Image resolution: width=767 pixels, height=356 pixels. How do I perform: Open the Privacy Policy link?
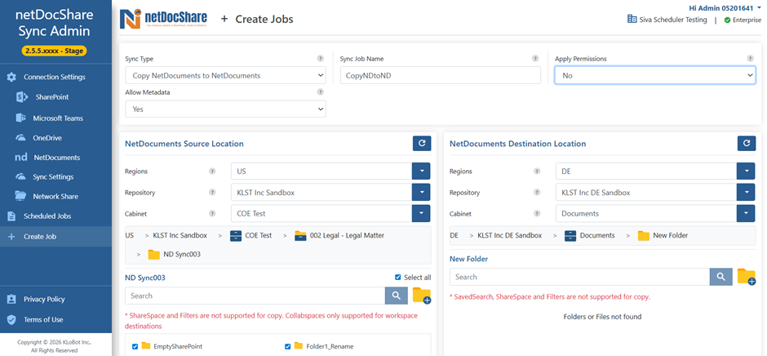click(44, 299)
